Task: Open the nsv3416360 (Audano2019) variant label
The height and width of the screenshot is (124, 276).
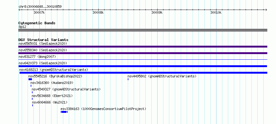Action: click(x=52, y=83)
